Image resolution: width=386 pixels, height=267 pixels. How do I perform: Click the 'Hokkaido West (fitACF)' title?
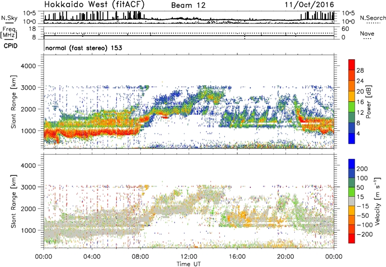pyautogui.click(x=94, y=5)
